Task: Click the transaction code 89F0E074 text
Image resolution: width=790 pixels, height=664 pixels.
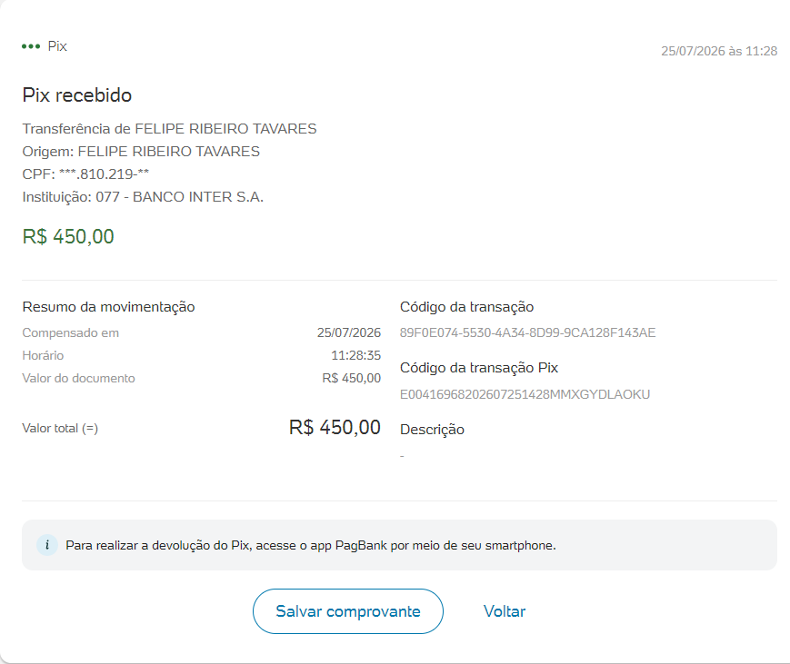Action: [527, 332]
